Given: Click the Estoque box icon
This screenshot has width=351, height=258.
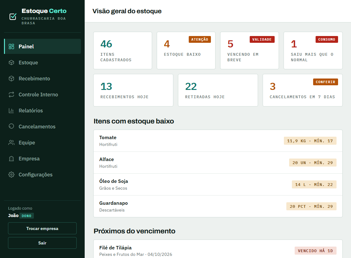Looking at the screenshot, I should (11, 62).
